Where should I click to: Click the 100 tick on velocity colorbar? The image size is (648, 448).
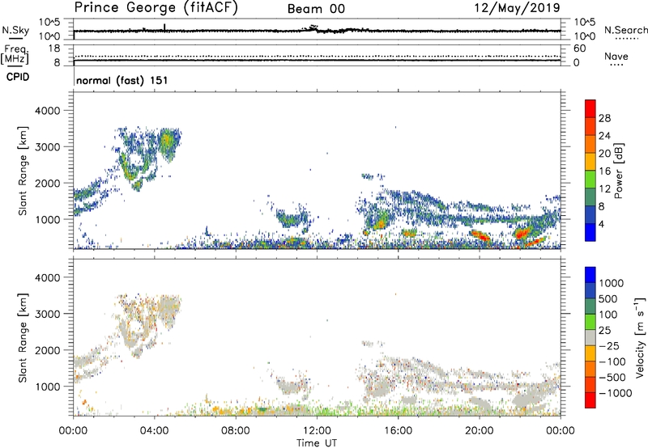(x=608, y=315)
